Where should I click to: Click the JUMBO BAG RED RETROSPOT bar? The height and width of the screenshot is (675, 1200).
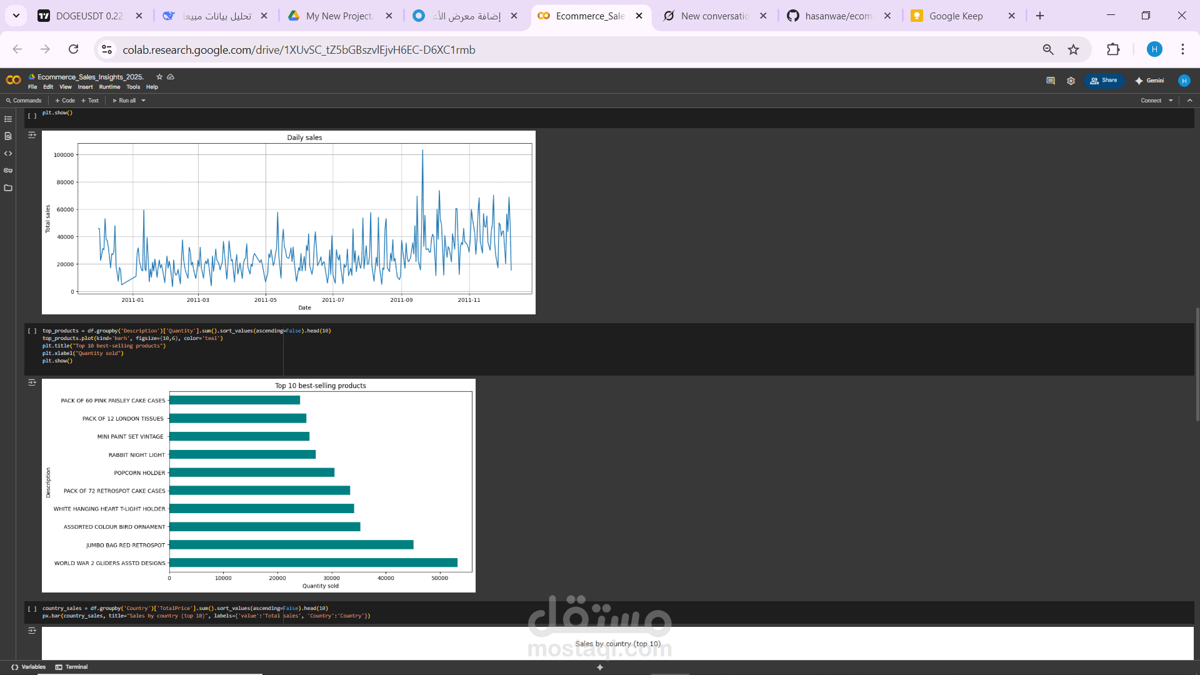point(291,545)
